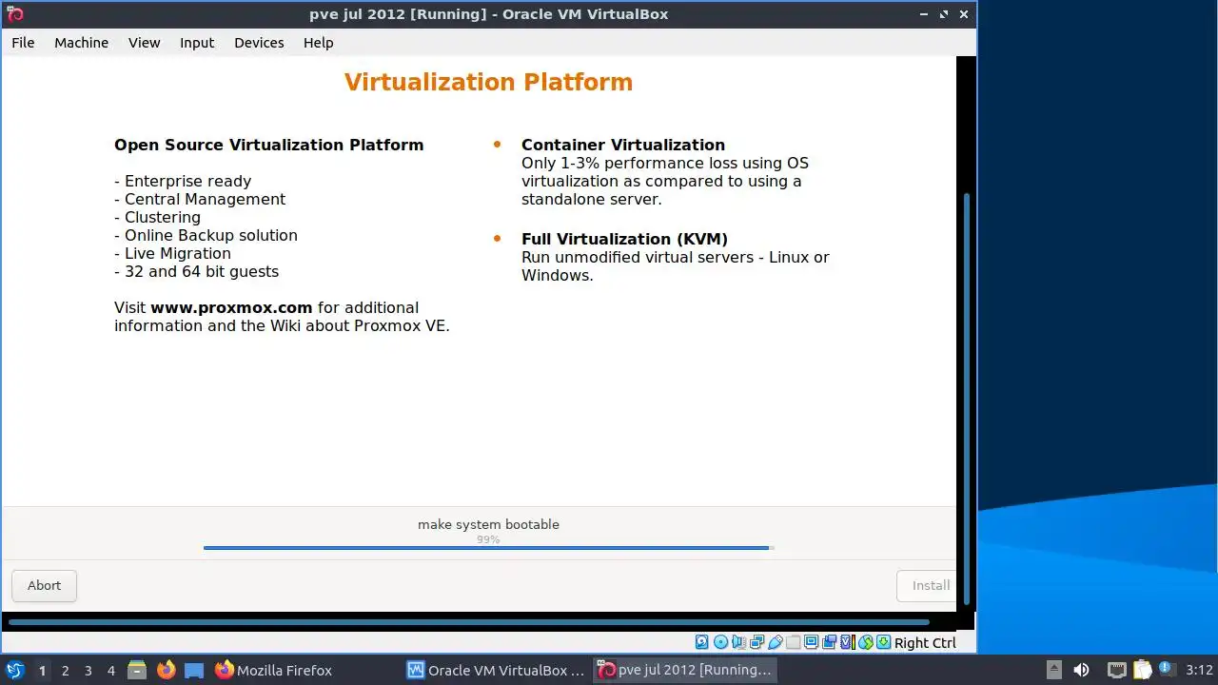Click the USB devices status icon

point(776,642)
